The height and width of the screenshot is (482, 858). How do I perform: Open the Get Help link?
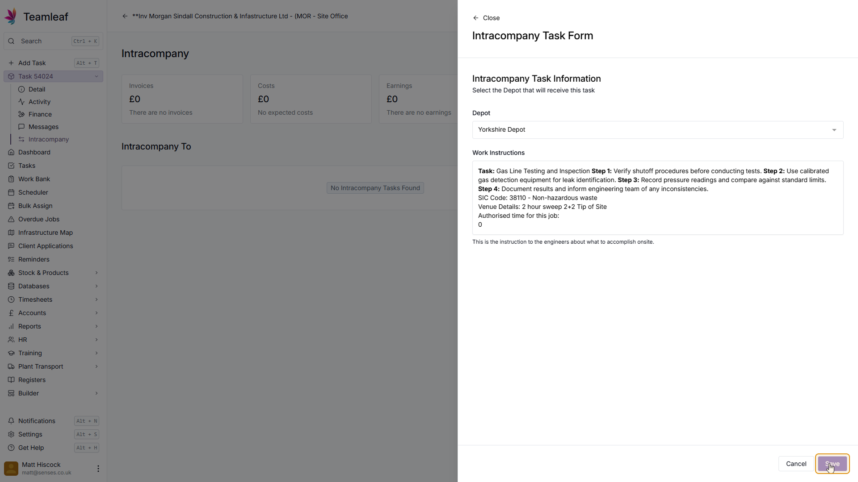(x=53, y=448)
